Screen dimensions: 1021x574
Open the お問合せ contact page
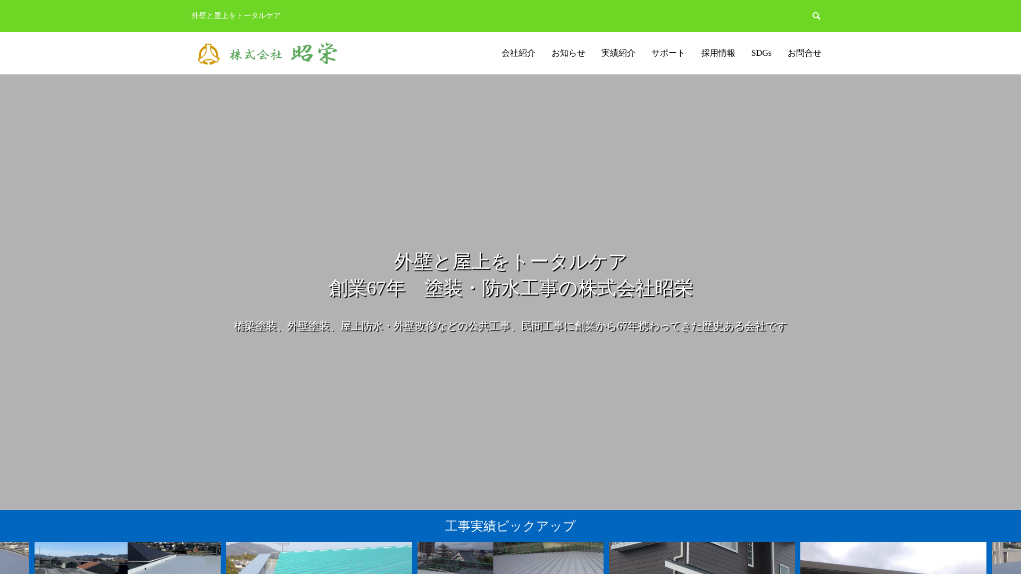[804, 53]
